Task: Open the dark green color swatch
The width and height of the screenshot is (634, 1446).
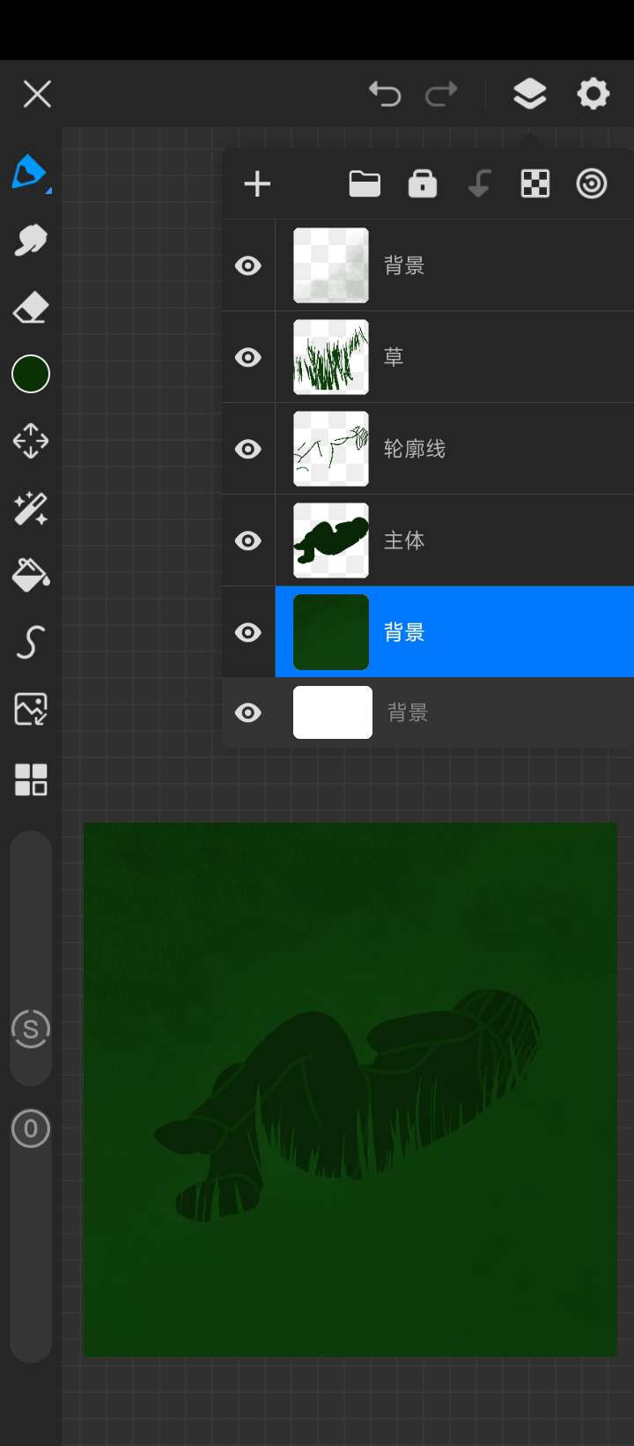Action: tap(31, 375)
